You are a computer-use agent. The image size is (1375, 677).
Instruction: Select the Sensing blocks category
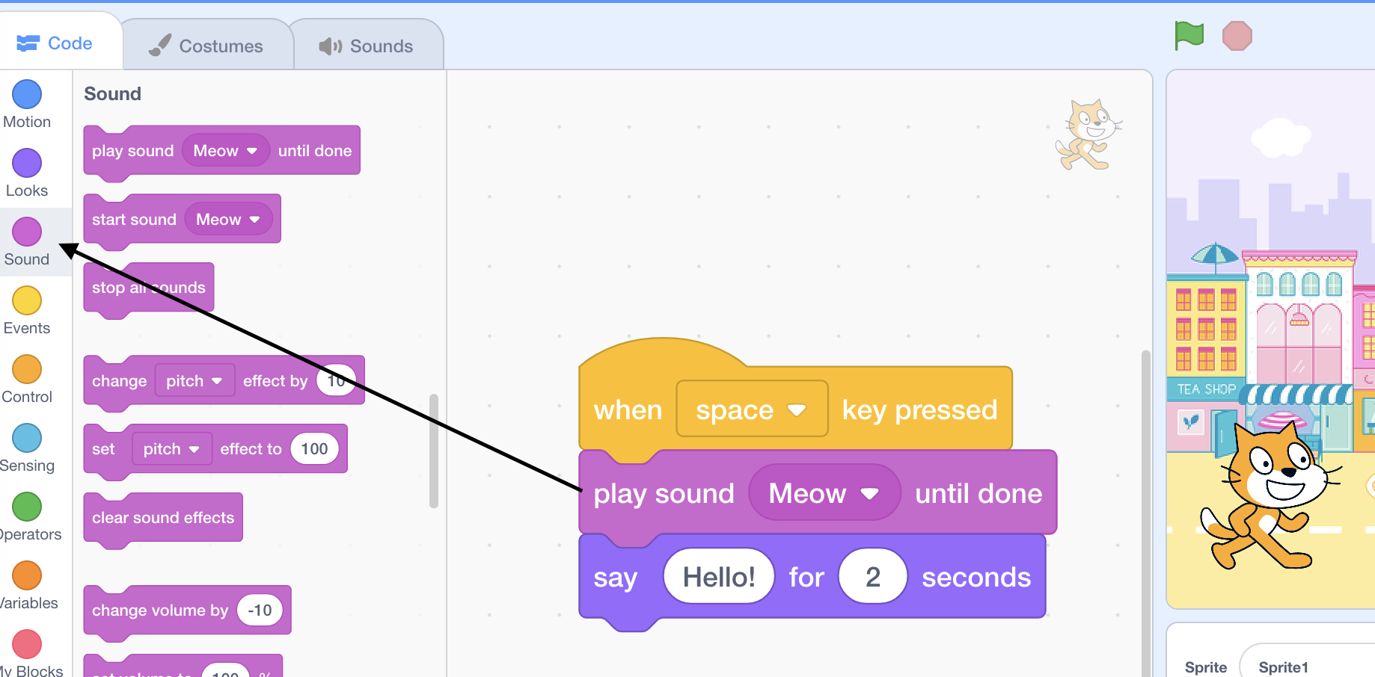point(26,447)
